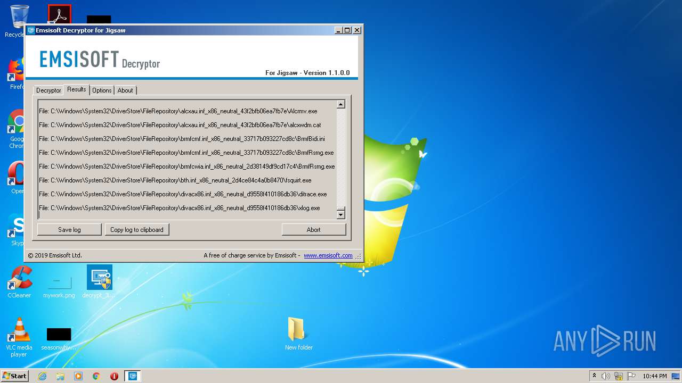Select the mywork.png desktop file
The width and height of the screenshot is (682, 383).
tap(59, 285)
